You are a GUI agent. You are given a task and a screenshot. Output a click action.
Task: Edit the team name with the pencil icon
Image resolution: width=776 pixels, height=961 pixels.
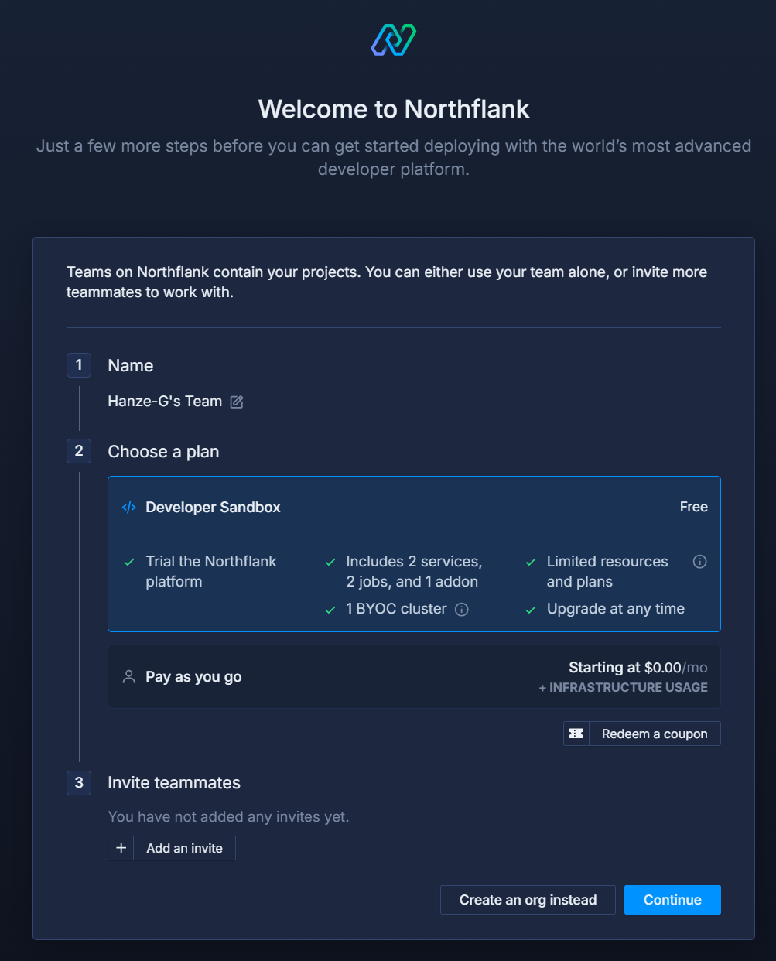coord(237,402)
